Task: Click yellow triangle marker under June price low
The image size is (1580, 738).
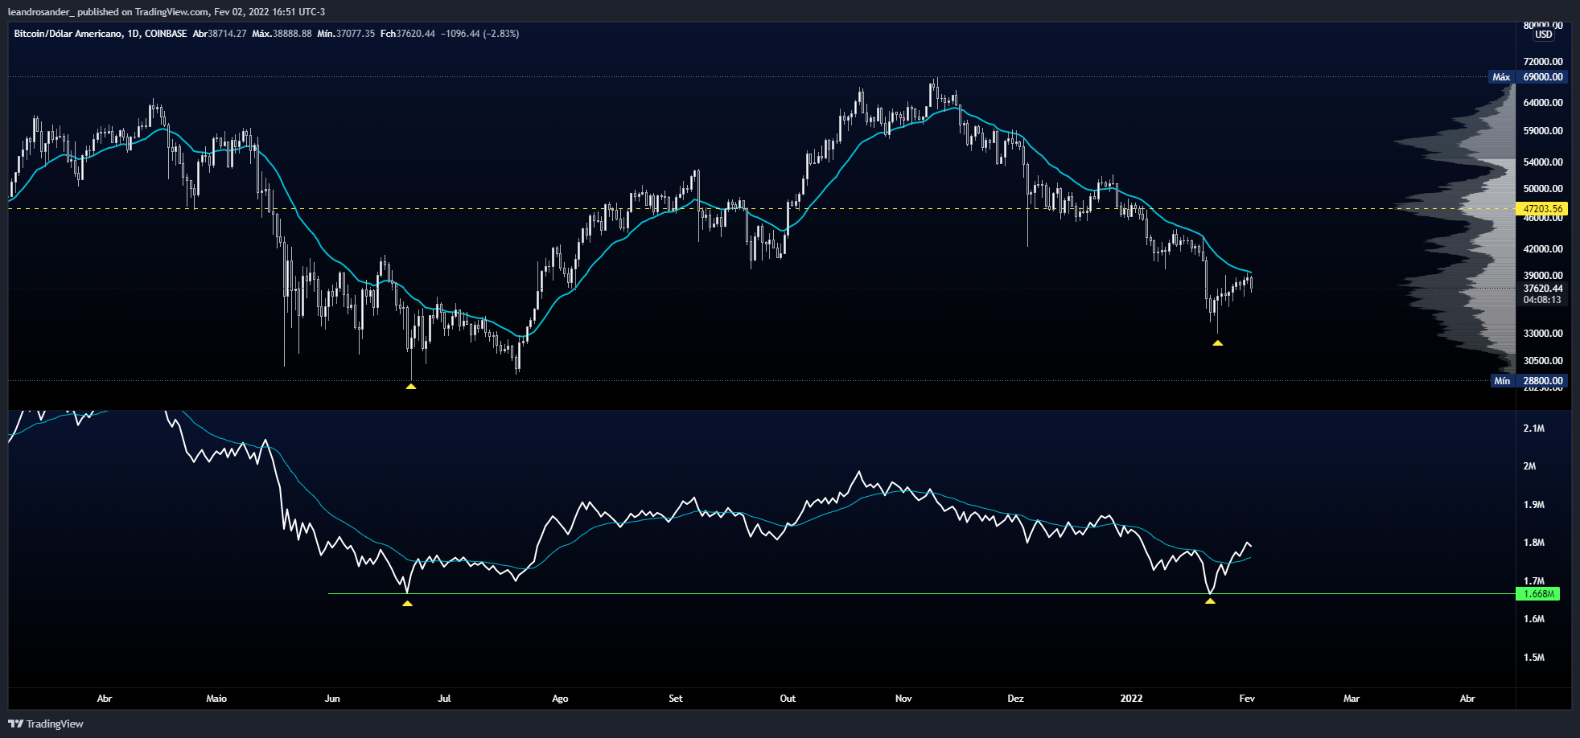Action: [411, 387]
